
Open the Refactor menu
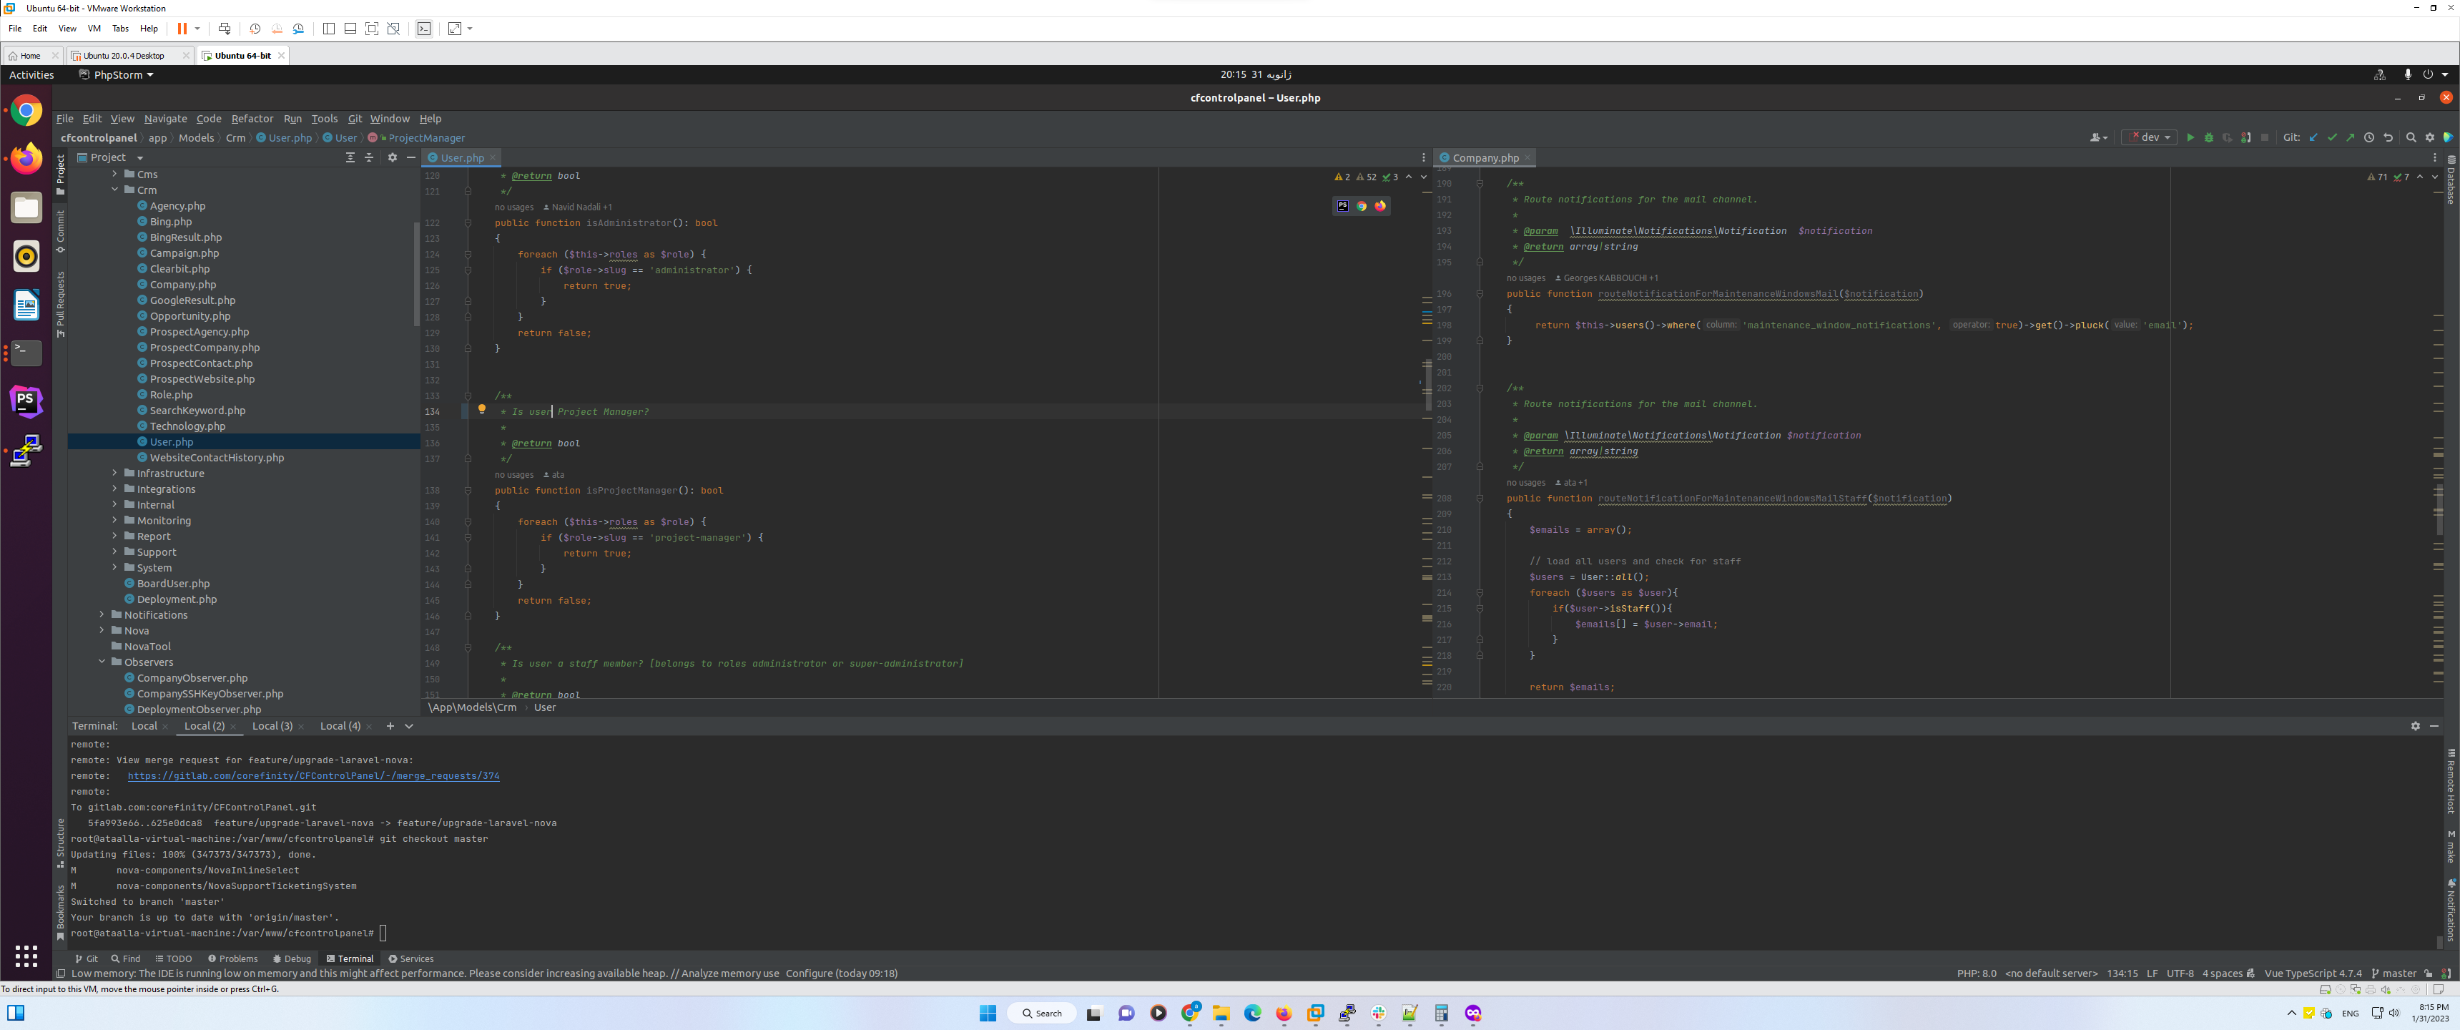(252, 119)
